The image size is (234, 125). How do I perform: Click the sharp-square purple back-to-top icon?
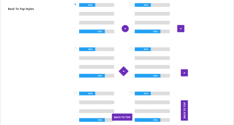pos(184,73)
